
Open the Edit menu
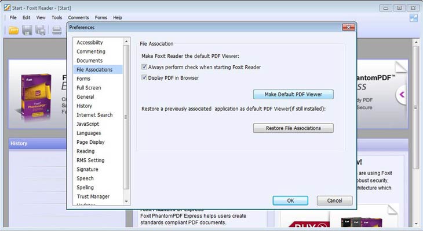click(26, 17)
